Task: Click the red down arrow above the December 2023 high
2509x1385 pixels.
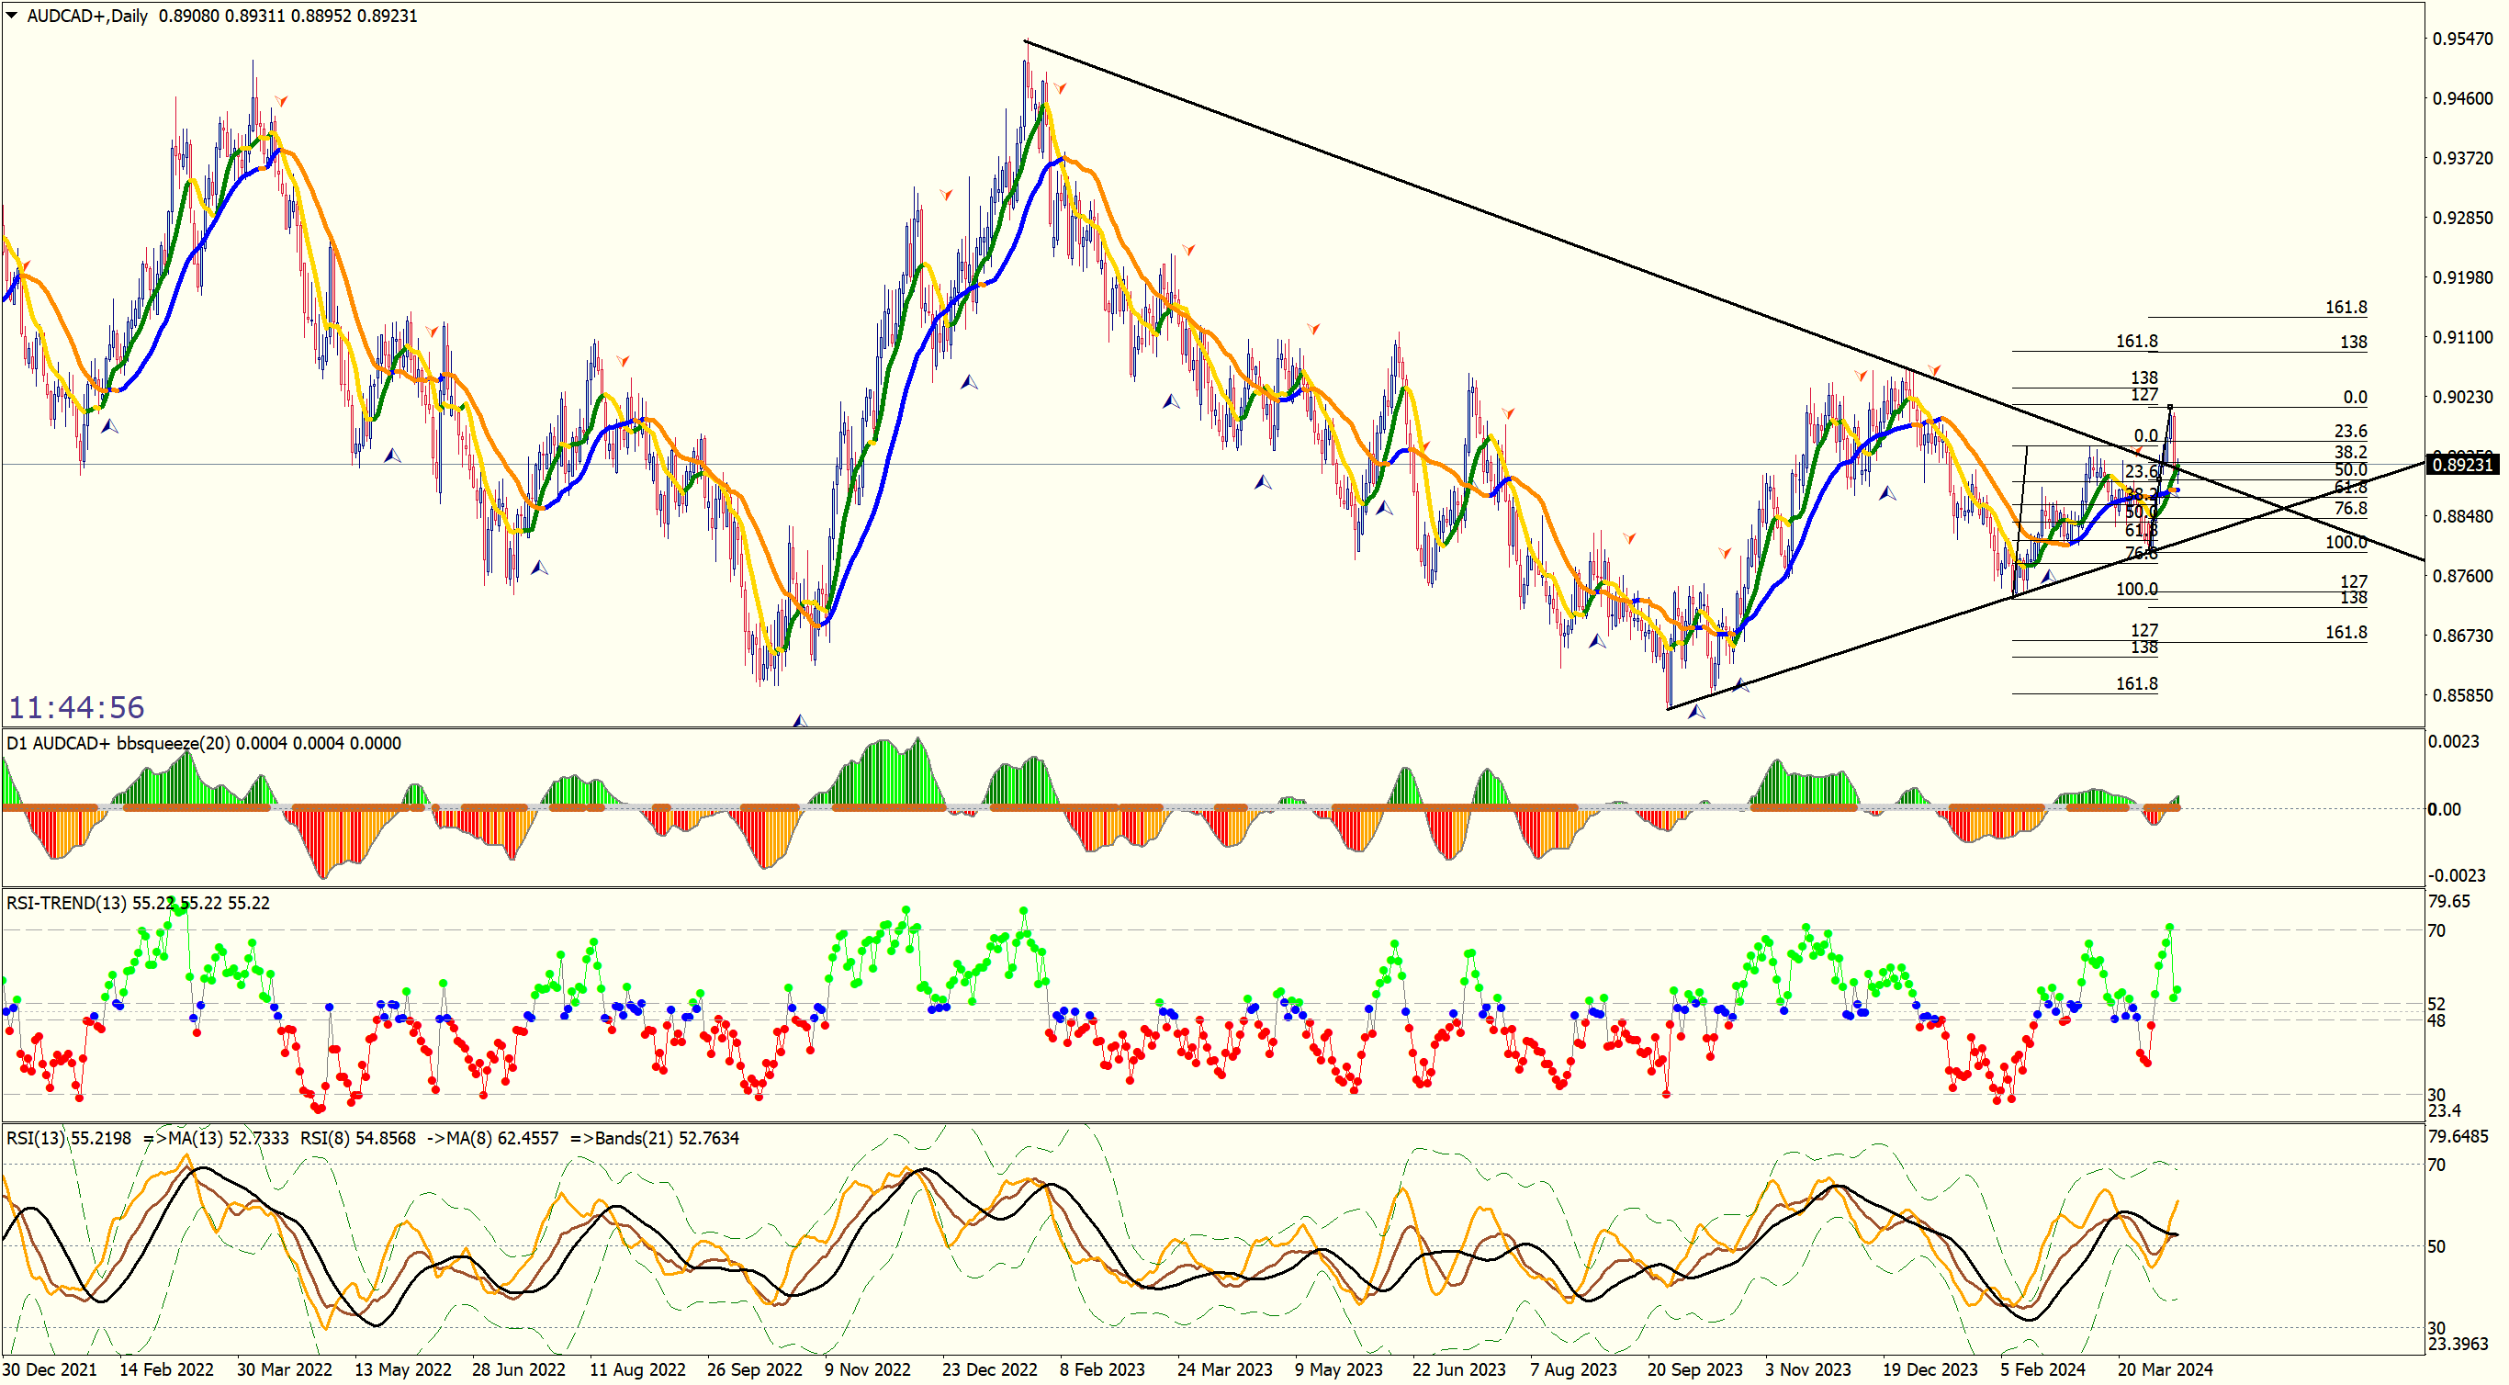Action: (1934, 370)
